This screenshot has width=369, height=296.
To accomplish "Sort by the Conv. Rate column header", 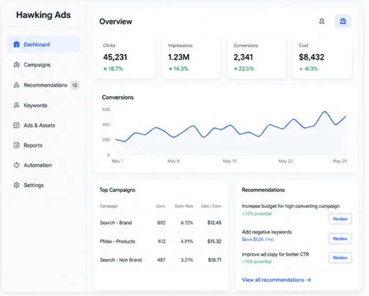I will [184, 206].
